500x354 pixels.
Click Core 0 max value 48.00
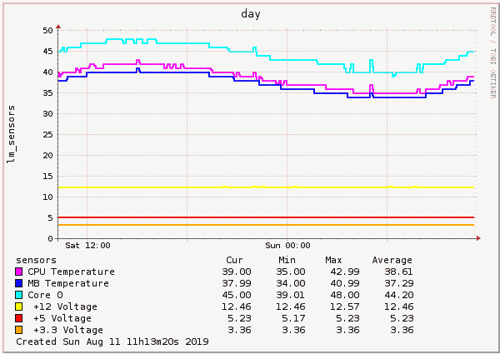point(345,295)
